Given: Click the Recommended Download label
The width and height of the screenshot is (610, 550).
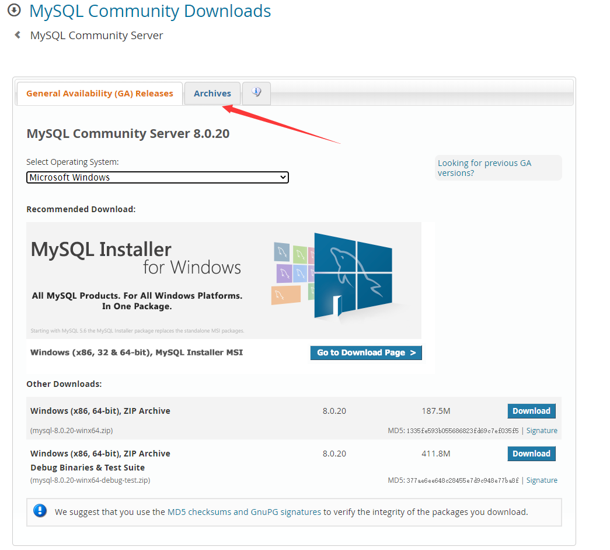Looking at the screenshot, I should pos(81,209).
